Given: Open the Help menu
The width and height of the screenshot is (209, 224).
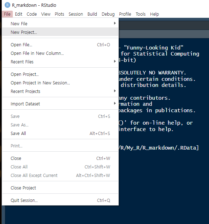Looking at the screenshot, I should click(154, 14).
